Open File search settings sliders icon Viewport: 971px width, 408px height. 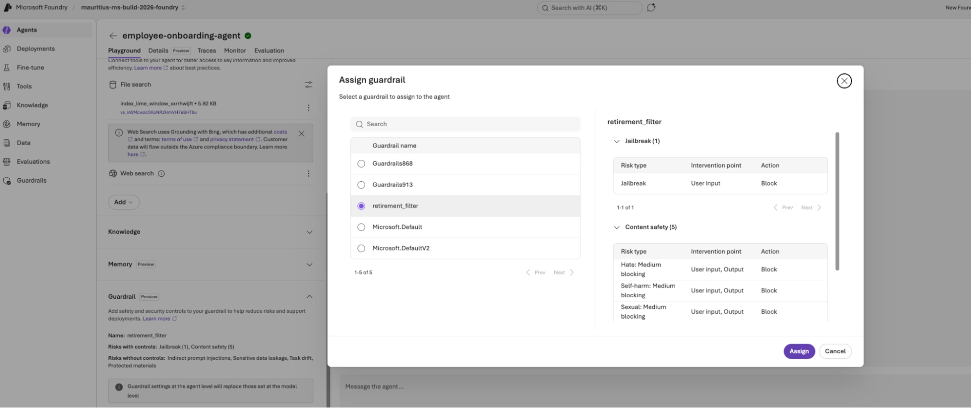pyautogui.click(x=308, y=85)
